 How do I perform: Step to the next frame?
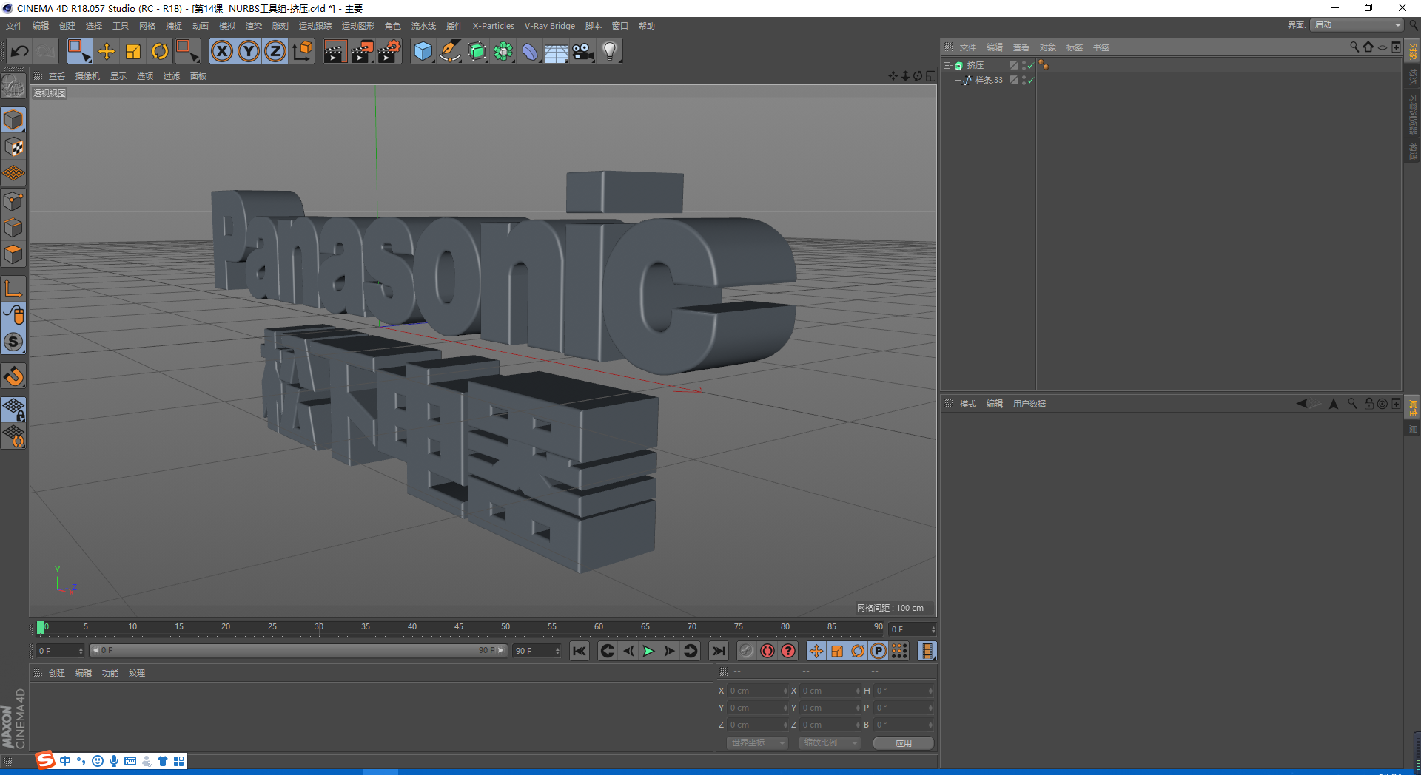pyautogui.click(x=669, y=651)
